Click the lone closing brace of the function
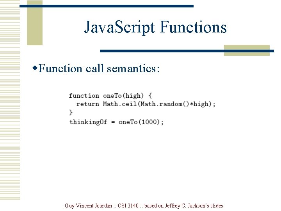 point(71,113)
